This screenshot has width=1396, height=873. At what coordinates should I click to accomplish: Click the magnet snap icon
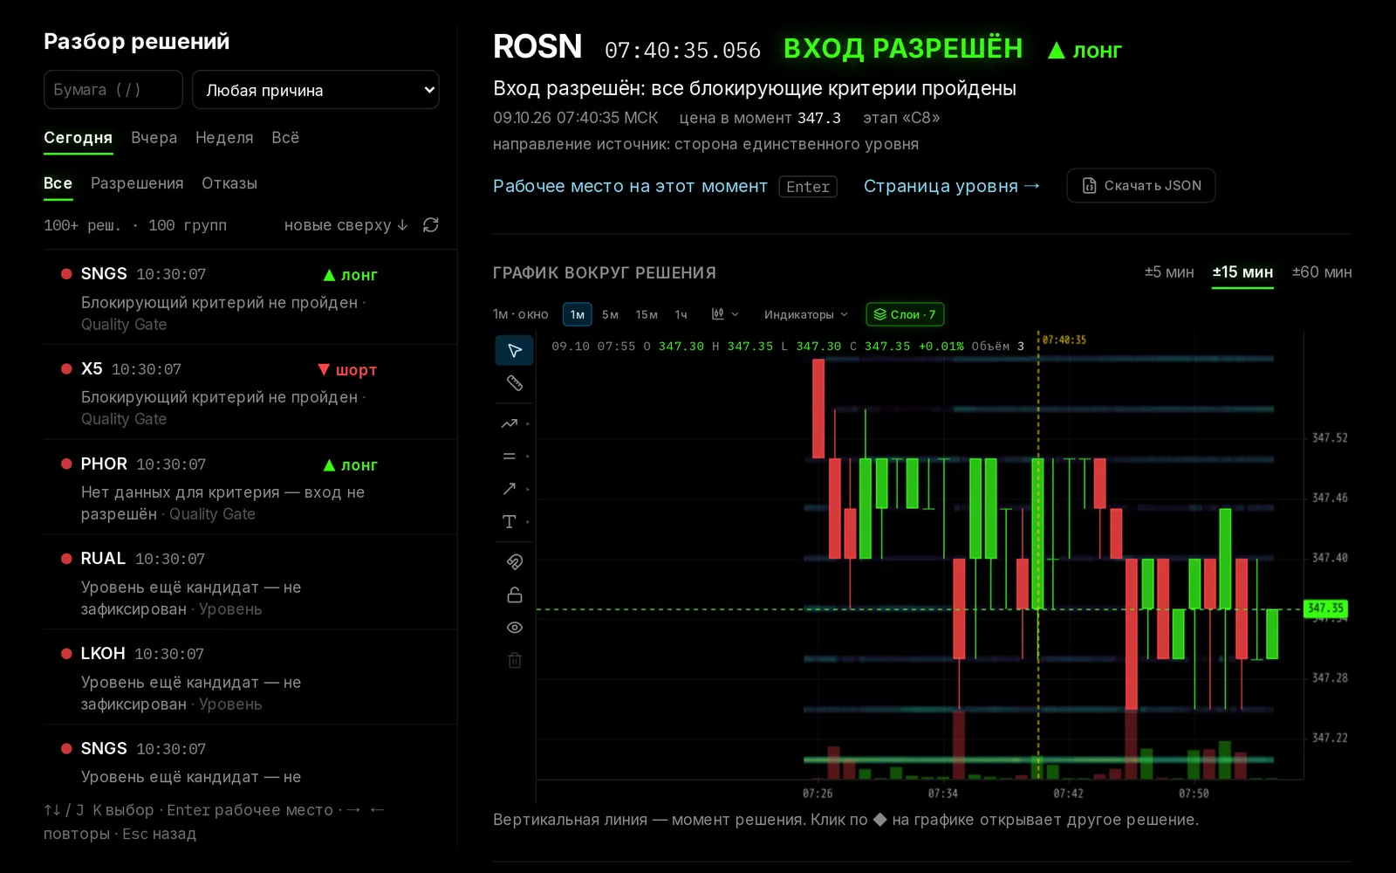tap(515, 561)
